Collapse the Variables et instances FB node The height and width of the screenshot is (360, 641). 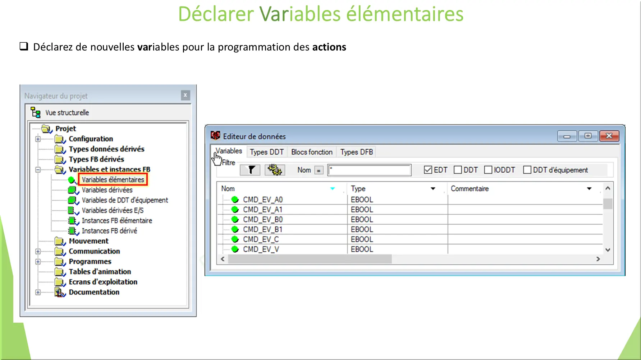click(x=38, y=169)
